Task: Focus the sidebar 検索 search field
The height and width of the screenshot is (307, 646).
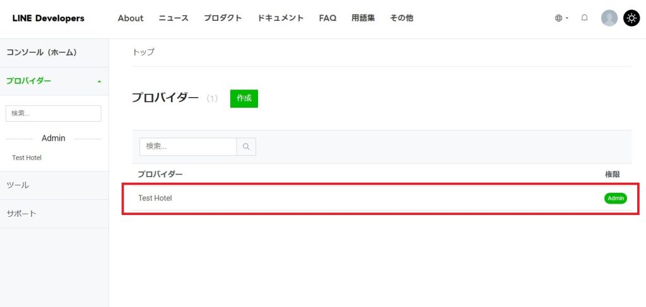Action: click(x=53, y=113)
